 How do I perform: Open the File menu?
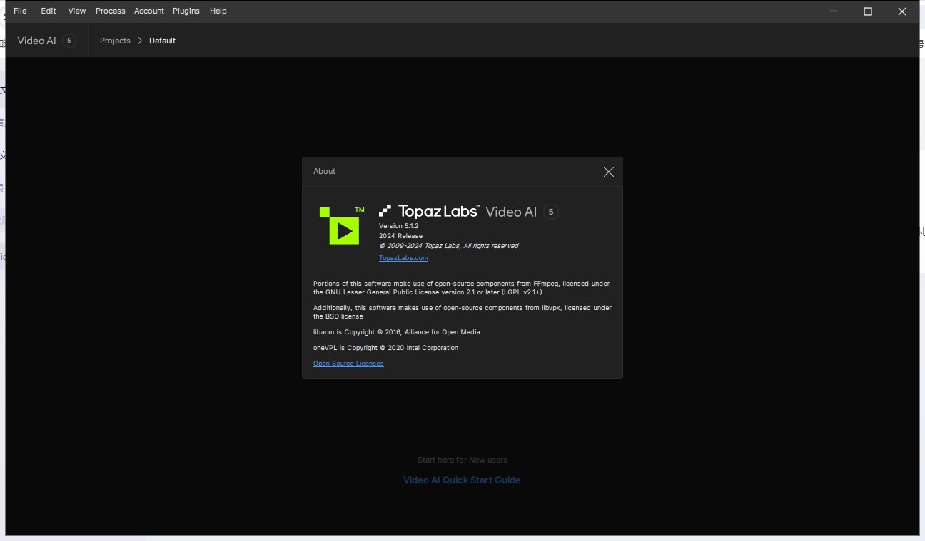(20, 11)
